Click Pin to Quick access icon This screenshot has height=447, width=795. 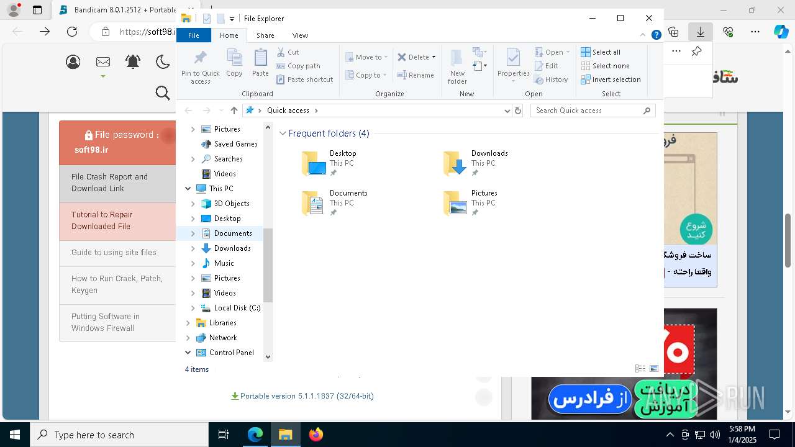click(x=200, y=67)
